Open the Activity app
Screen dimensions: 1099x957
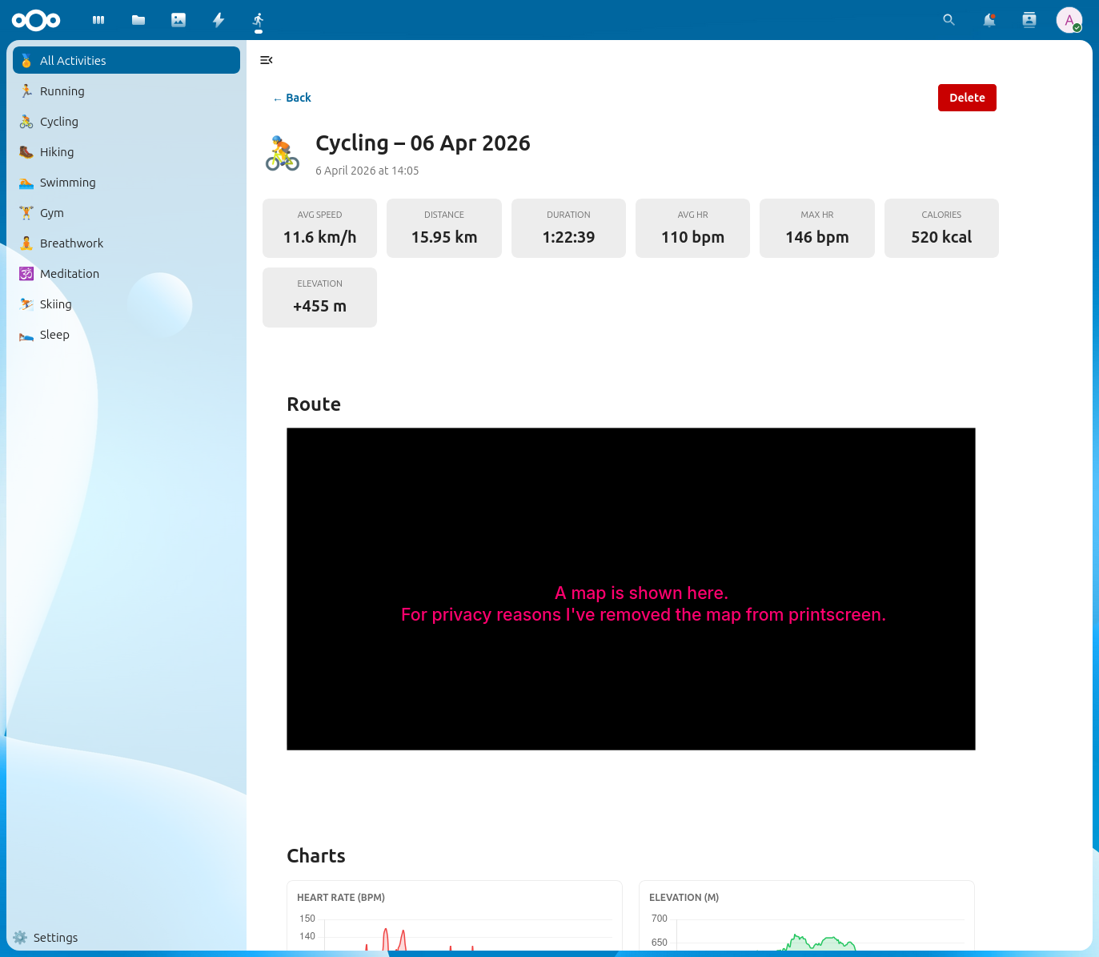click(218, 20)
